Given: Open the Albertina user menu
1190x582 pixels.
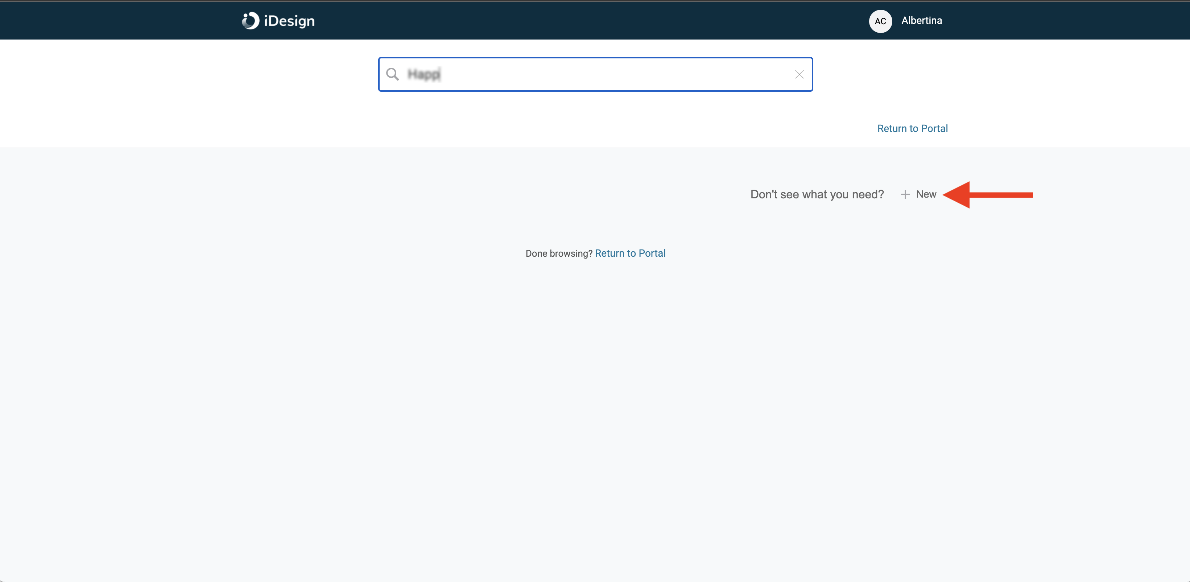Looking at the screenshot, I should point(921,20).
